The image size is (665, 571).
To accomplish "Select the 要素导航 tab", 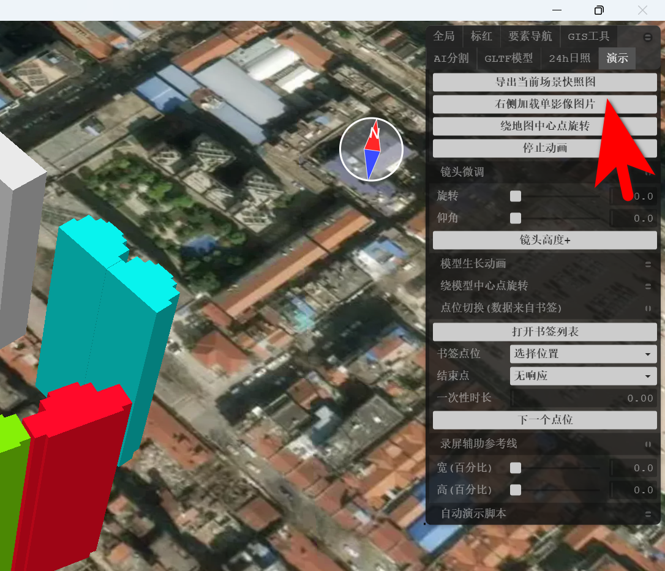I will click(x=530, y=36).
